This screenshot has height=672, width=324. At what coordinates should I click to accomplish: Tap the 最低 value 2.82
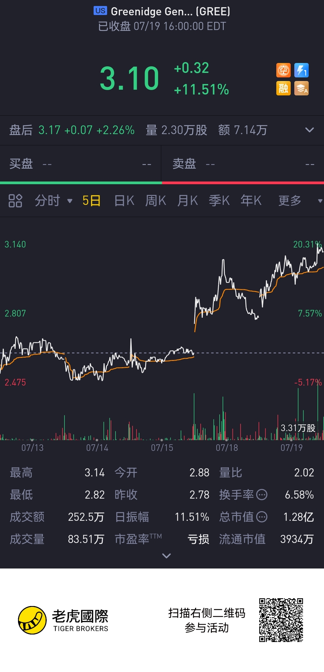[94, 495]
